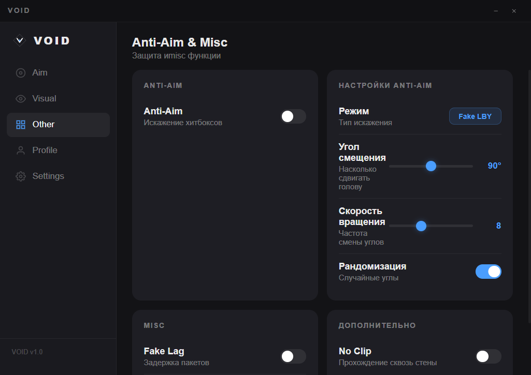Image resolution: width=531 pixels, height=375 pixels.
Task: Click the Угол смещения slider handle
Action: [431, 166]
